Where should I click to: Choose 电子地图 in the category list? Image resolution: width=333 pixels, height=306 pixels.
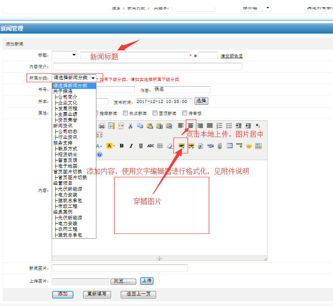[67, 166]
